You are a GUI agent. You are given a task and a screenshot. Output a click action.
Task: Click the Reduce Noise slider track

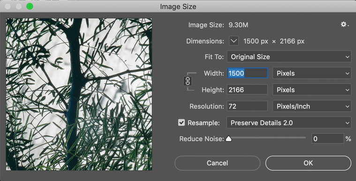tap(267, 137)
